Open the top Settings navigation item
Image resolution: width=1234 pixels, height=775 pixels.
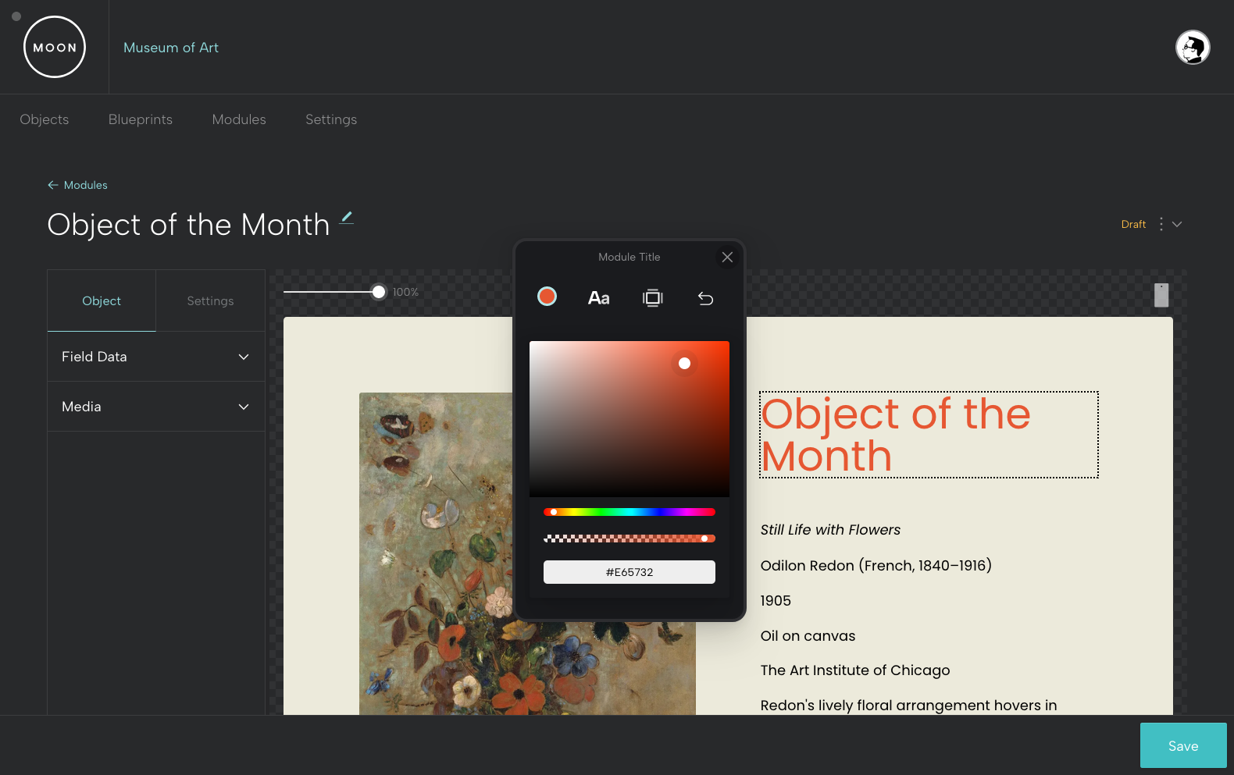[331, 119]
